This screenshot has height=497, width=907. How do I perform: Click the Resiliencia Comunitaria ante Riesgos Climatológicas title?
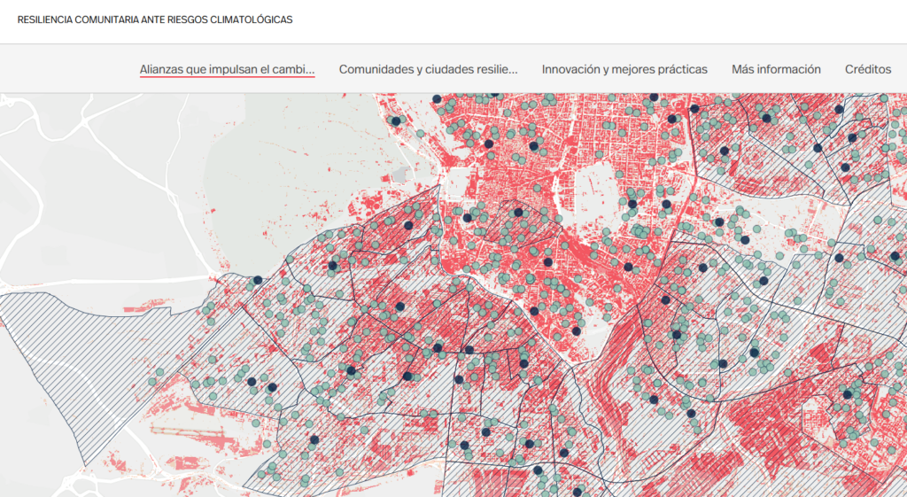pos(155,19)
